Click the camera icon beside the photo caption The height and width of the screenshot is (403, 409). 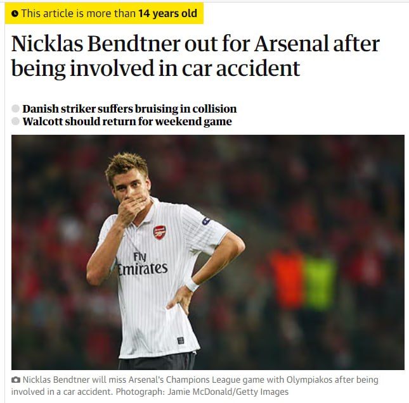tap(16, 380)
